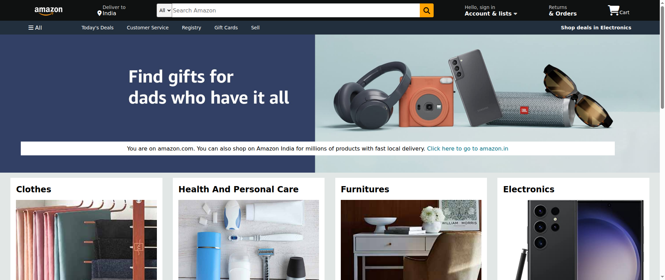This screenshot has width=665, height=280.
Task: Go to Customer Service page
Action: pyautogui.click(x=148, y=28)
